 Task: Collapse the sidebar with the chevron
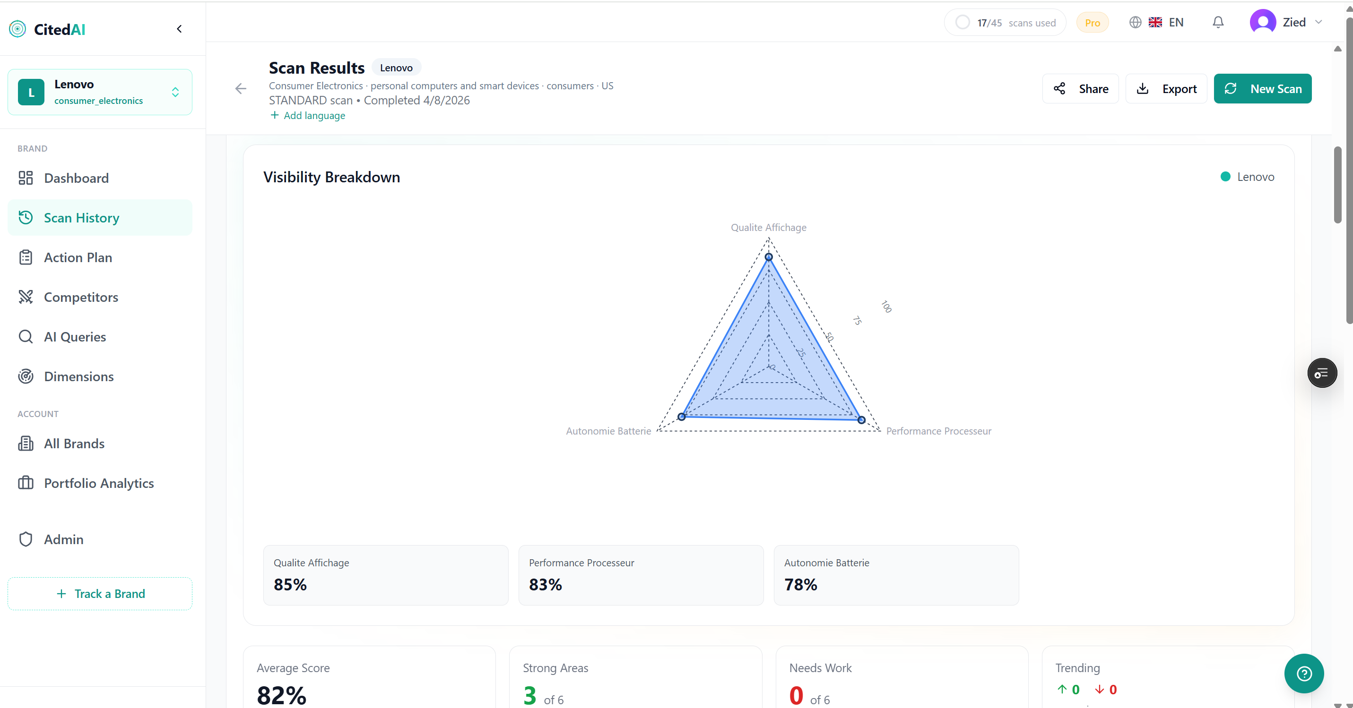coord(179,29)
